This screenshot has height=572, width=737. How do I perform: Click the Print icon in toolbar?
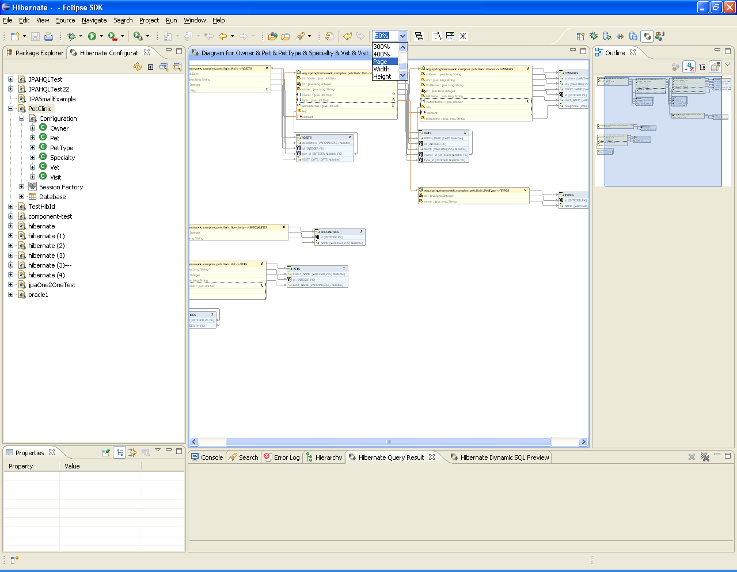tap(49, 36)
